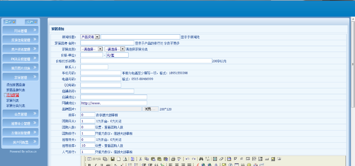This screenshot has width=355, height=166.
Task: Click the 电话号码 input field
Action: pos(101,79)
